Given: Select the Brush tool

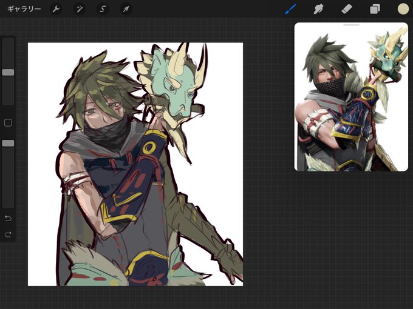Looking at the screenshot, I should coord(290,9).
